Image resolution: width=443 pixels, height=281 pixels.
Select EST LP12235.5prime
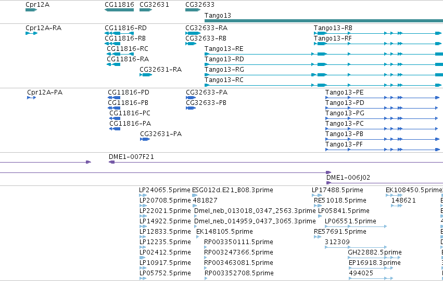[165, 243]
